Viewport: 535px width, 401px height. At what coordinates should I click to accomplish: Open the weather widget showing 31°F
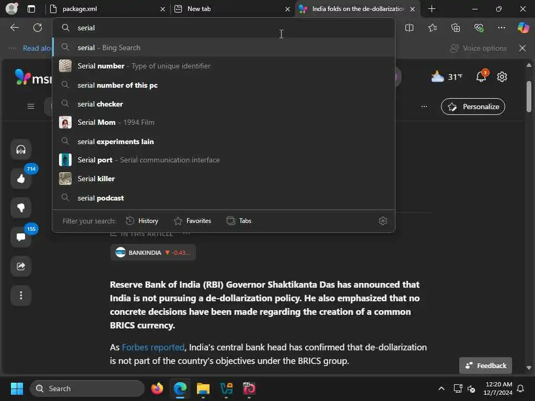(447, 77)
